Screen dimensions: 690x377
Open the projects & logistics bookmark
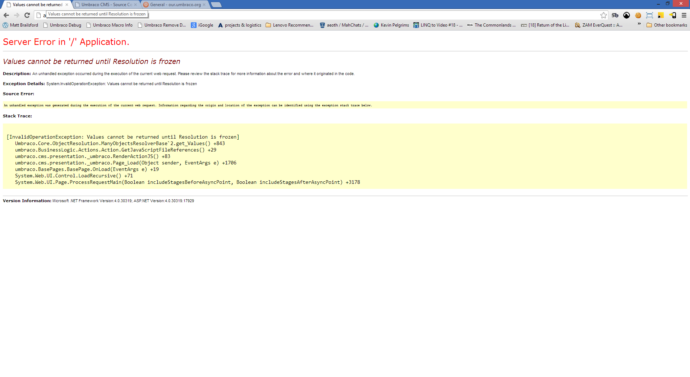pos(240,25)
